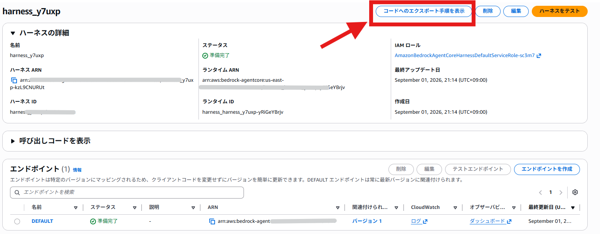Copy the DEFAULT endpoint ARN icon
The width and height of the screenshot is (600, 234).
pos(212,221)
